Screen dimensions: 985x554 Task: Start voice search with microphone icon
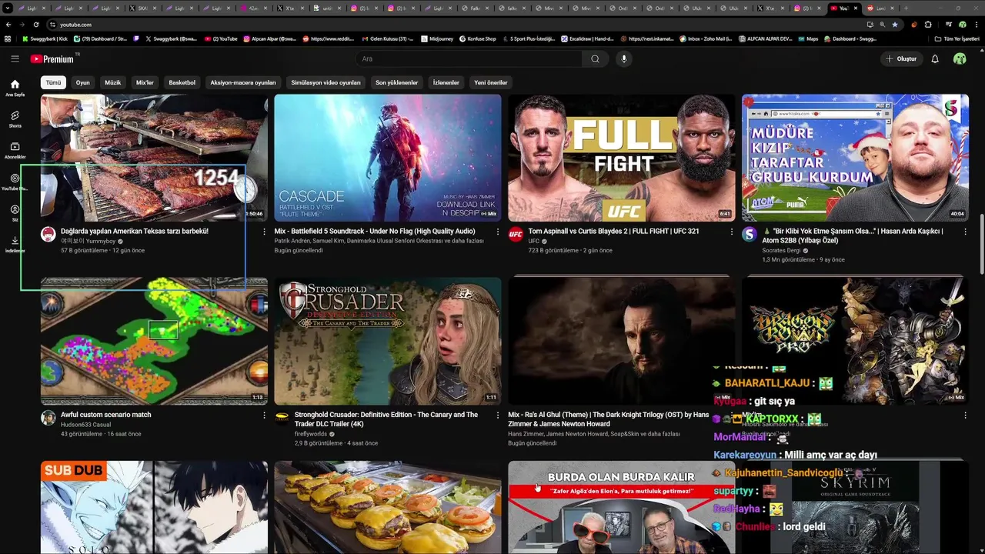(x=624, y=58)
